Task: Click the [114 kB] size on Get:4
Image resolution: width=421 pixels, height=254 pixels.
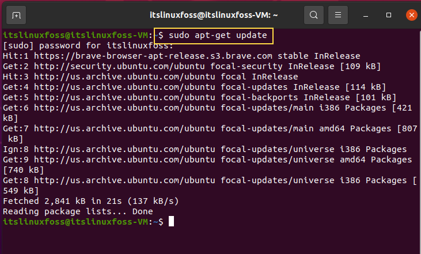Action: pos(365,88)
